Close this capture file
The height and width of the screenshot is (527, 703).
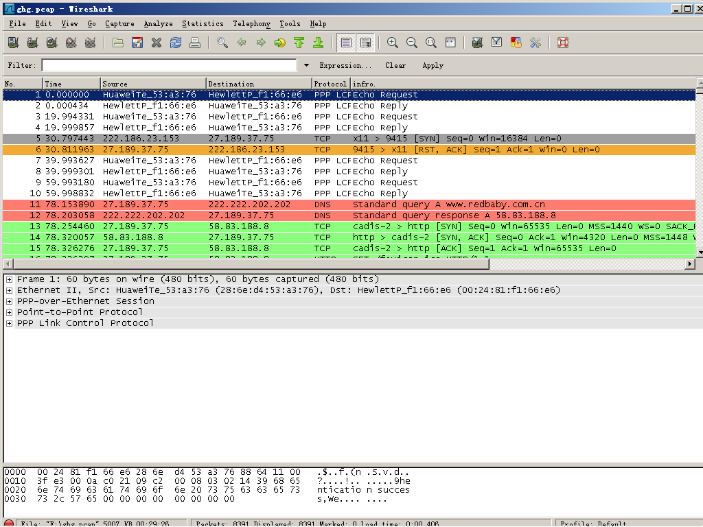157,43
